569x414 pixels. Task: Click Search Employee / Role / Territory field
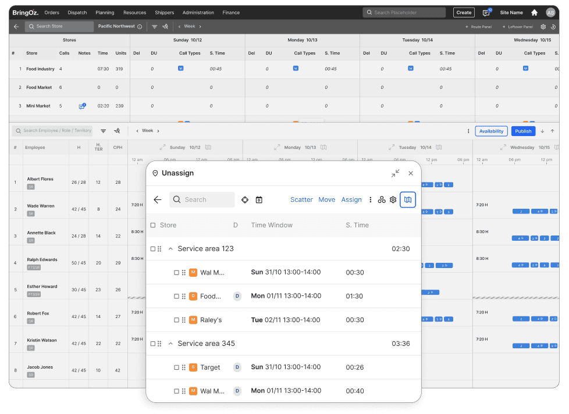click(x=52, y=131)
